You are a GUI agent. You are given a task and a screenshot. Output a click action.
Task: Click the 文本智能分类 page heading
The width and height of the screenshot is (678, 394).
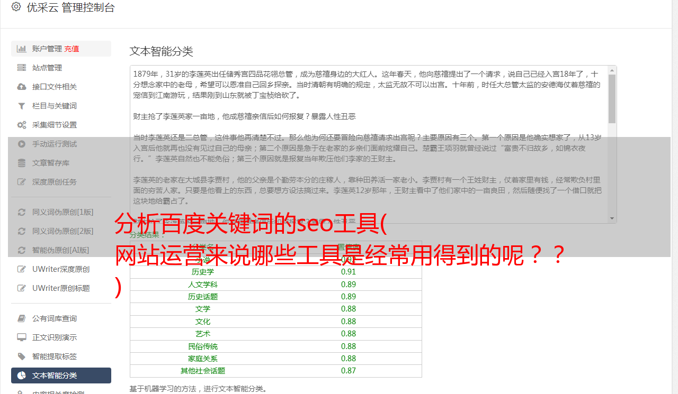pos(162,51)
